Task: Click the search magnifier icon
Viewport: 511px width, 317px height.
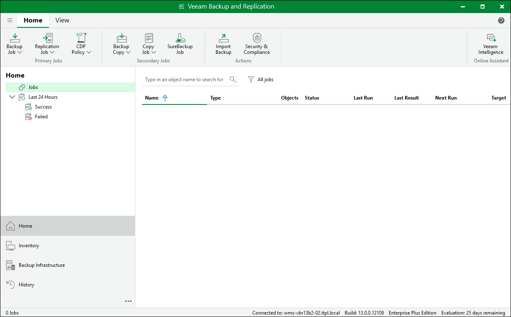Action: click(233, 80)
